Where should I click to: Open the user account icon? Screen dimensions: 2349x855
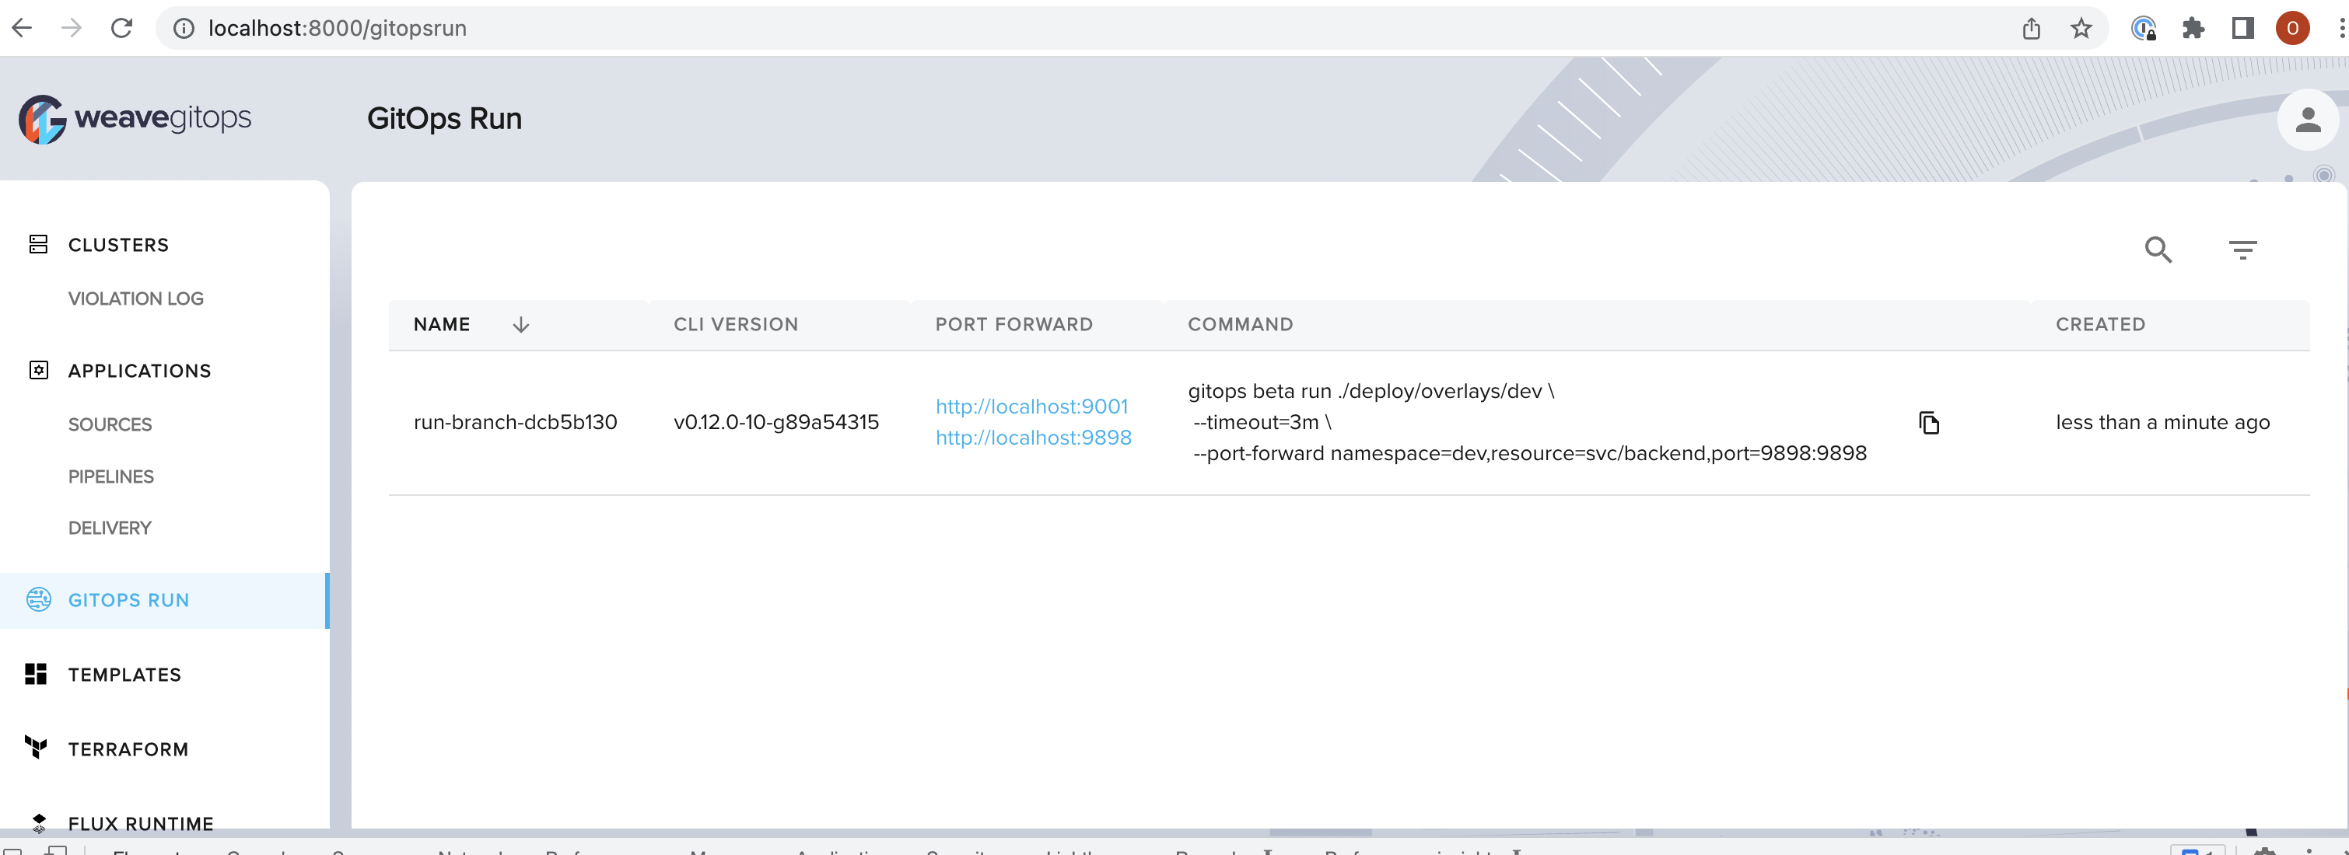click(x=2307, y=120)
